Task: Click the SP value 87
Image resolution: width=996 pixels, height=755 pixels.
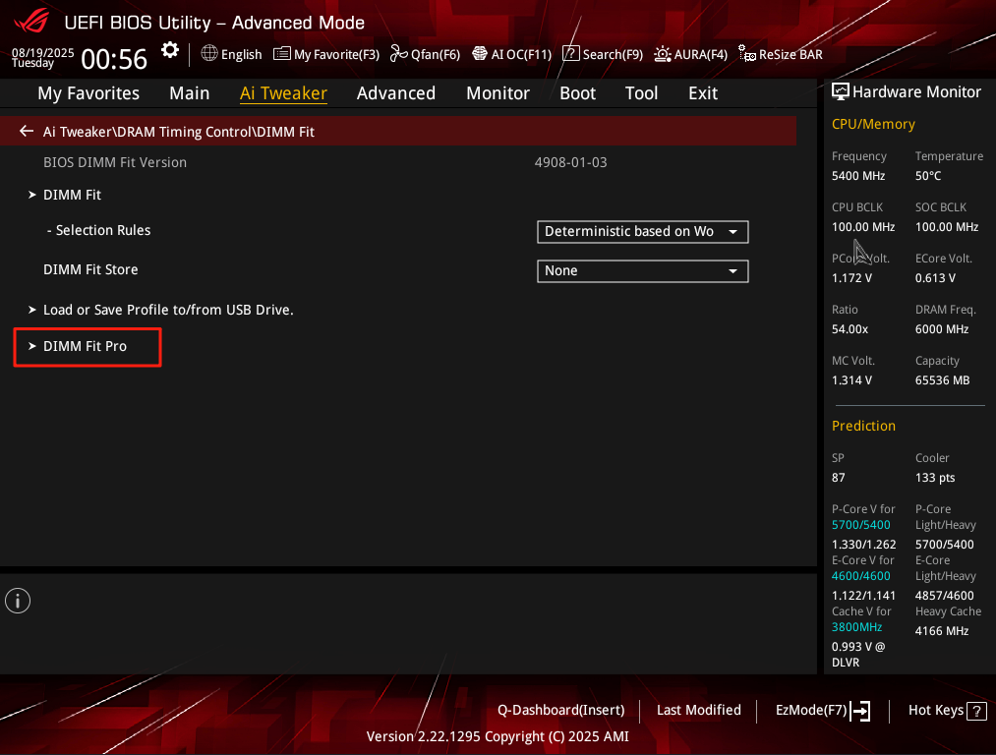Action: 839,478
